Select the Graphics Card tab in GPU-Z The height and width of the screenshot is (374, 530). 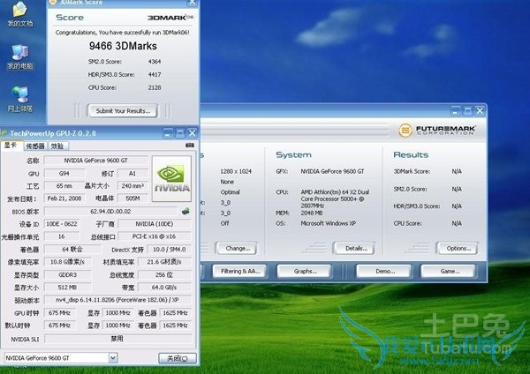click(11, 146)
